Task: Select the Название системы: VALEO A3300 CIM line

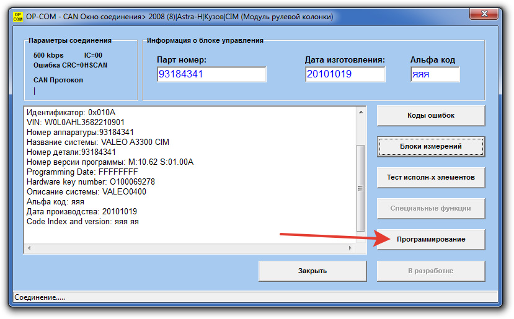Action: click(x=98, y=142)
